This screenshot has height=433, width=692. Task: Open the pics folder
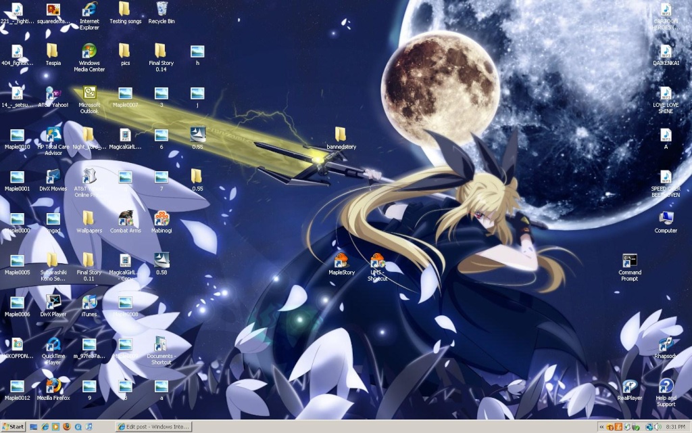point(125,55)
